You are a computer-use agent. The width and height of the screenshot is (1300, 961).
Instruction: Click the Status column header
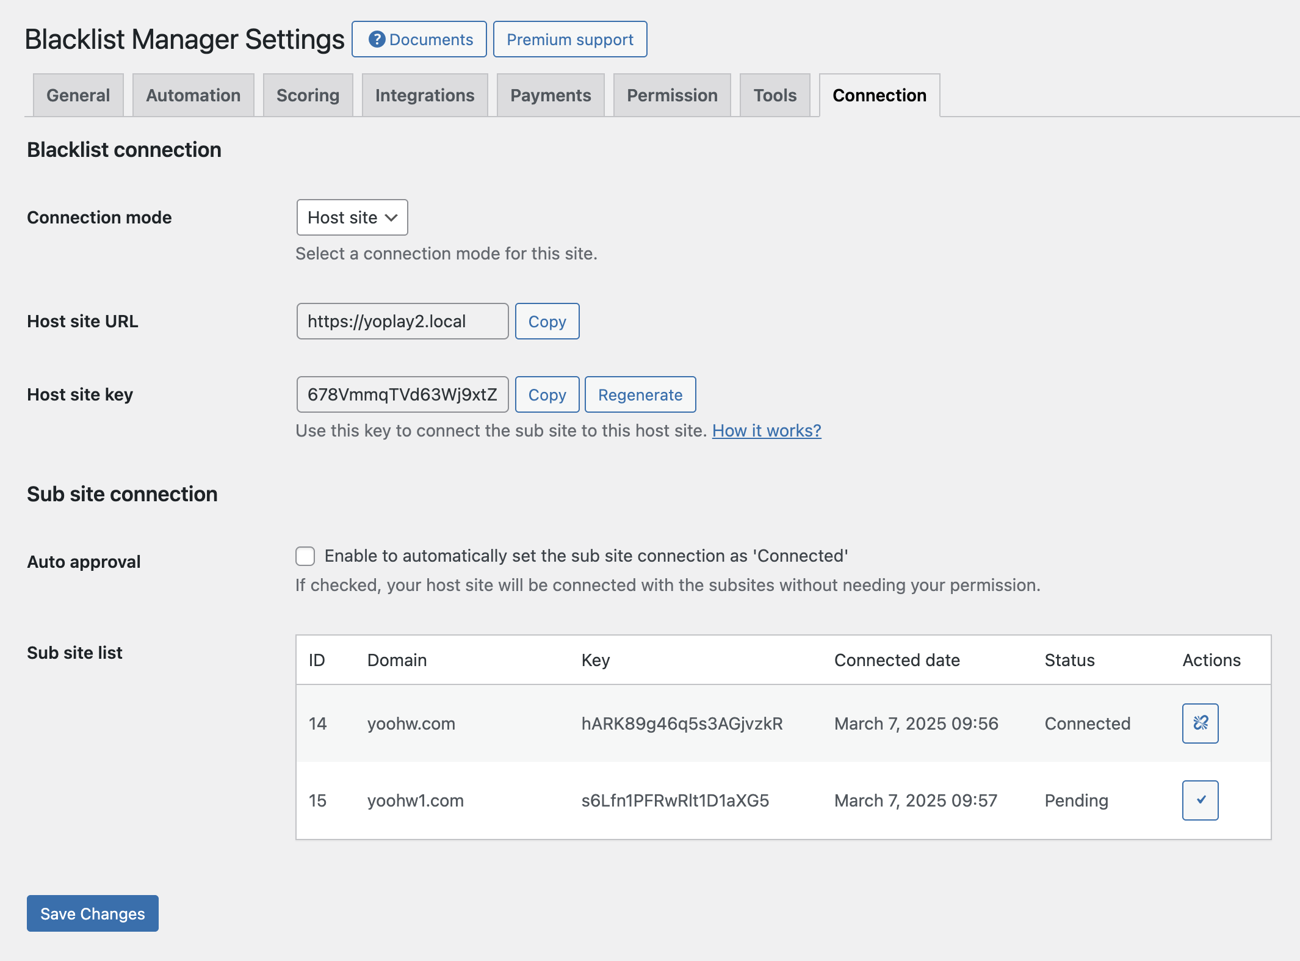[x=1070, y=660]
